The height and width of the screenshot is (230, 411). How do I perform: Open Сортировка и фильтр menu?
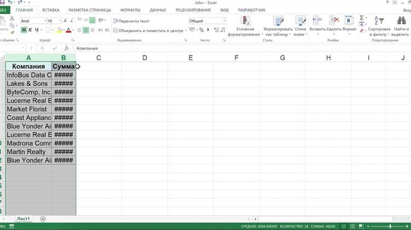[379, 26]
